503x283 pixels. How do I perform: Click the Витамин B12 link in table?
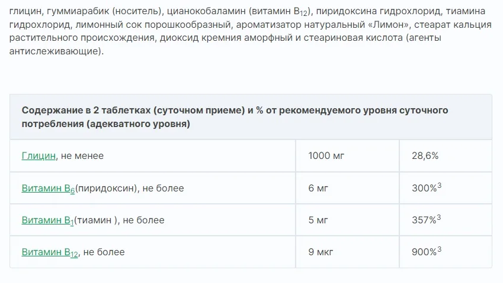tap(50, 252)
